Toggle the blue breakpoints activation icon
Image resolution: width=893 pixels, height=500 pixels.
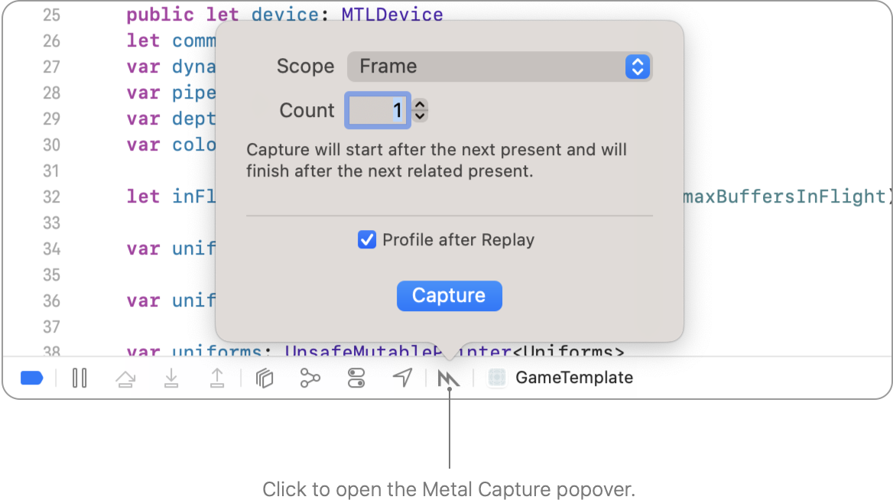[x=31, y=378]
